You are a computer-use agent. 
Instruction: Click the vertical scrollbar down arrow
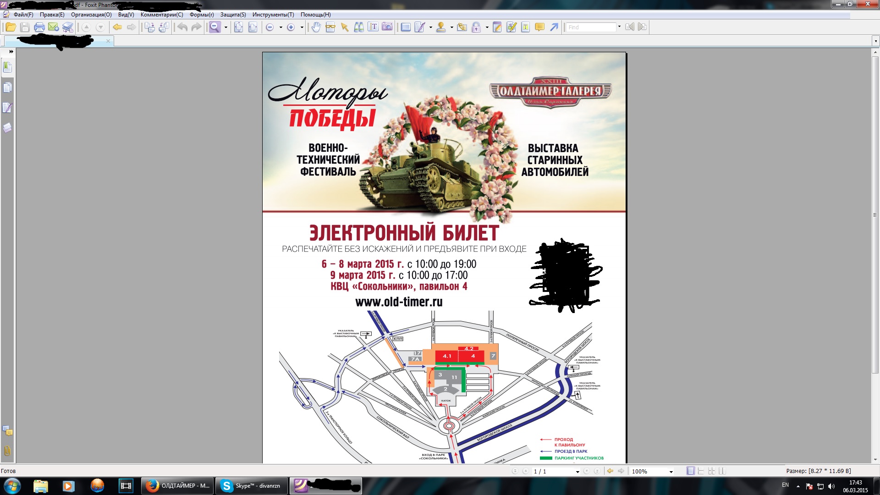(x=875, y=460)
